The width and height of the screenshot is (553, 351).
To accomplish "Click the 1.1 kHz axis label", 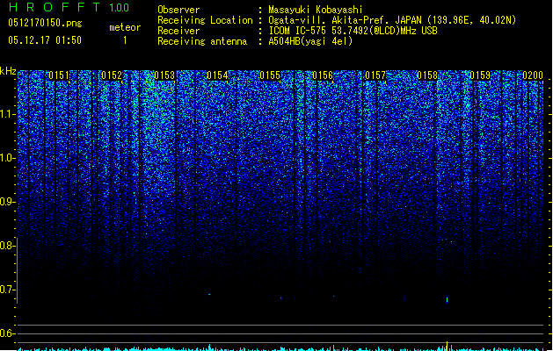I will (x=7, y=114).
